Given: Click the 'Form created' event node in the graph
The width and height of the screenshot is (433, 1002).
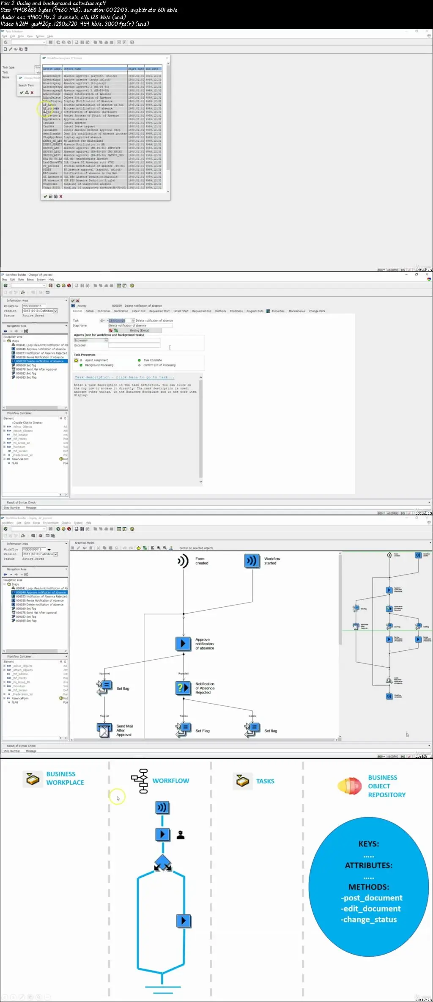Looking at the screenshot, I should 183,561.
